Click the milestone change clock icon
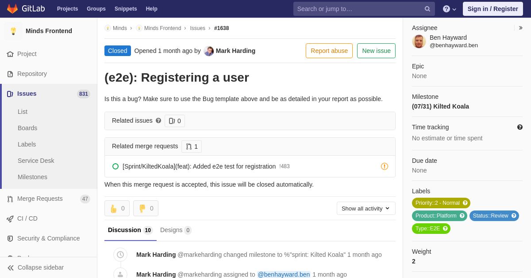 click(120, 255)
